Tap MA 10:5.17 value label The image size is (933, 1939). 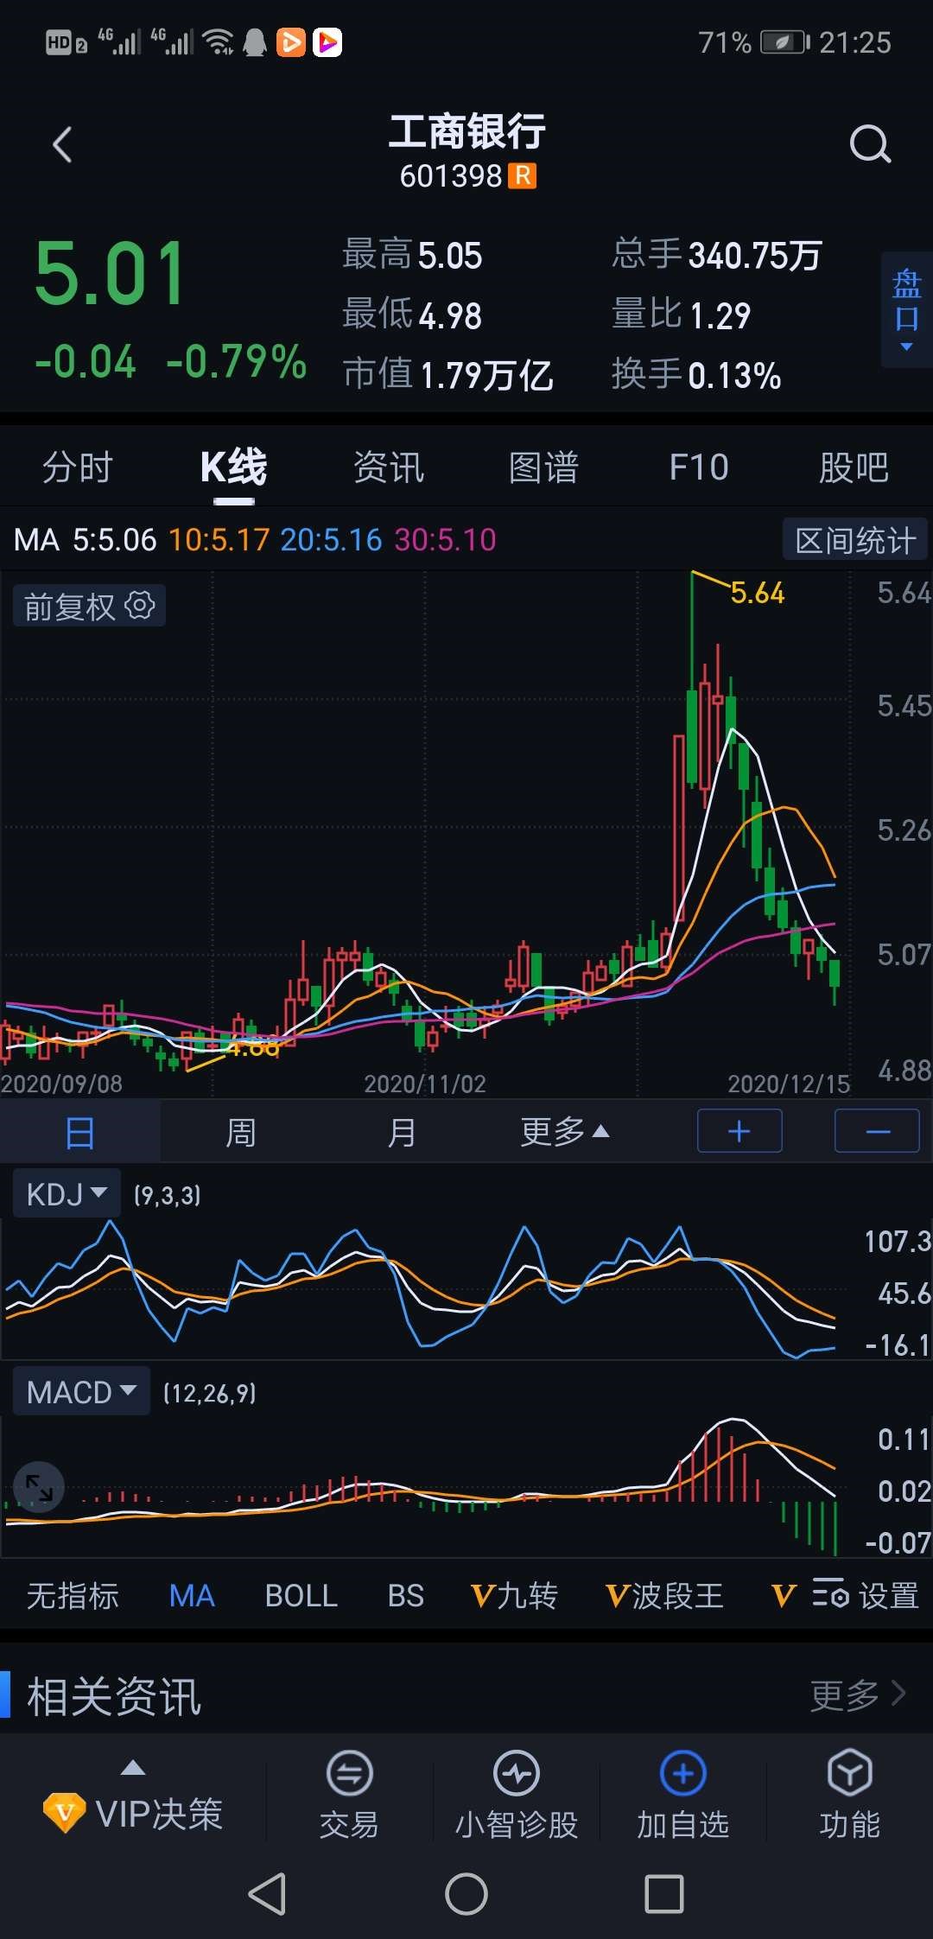point(219,540)
